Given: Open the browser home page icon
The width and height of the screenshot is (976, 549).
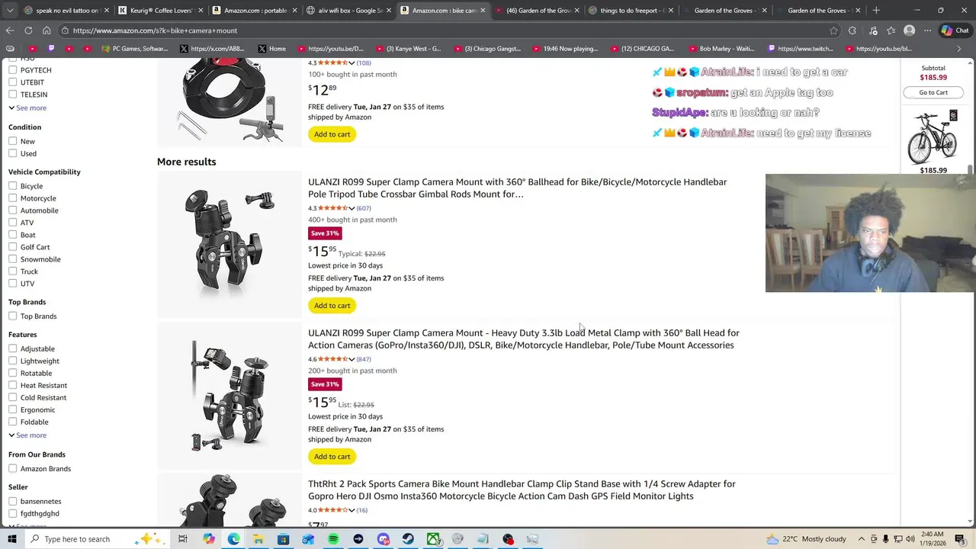Looking at the screenshot, I should (x=47, y=30).
